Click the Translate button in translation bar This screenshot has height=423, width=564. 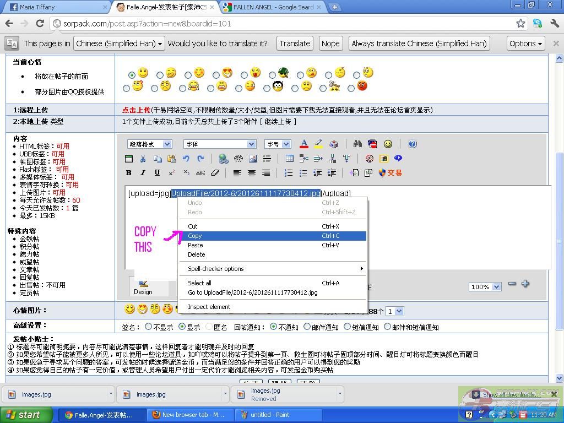[x=295, y=44]
